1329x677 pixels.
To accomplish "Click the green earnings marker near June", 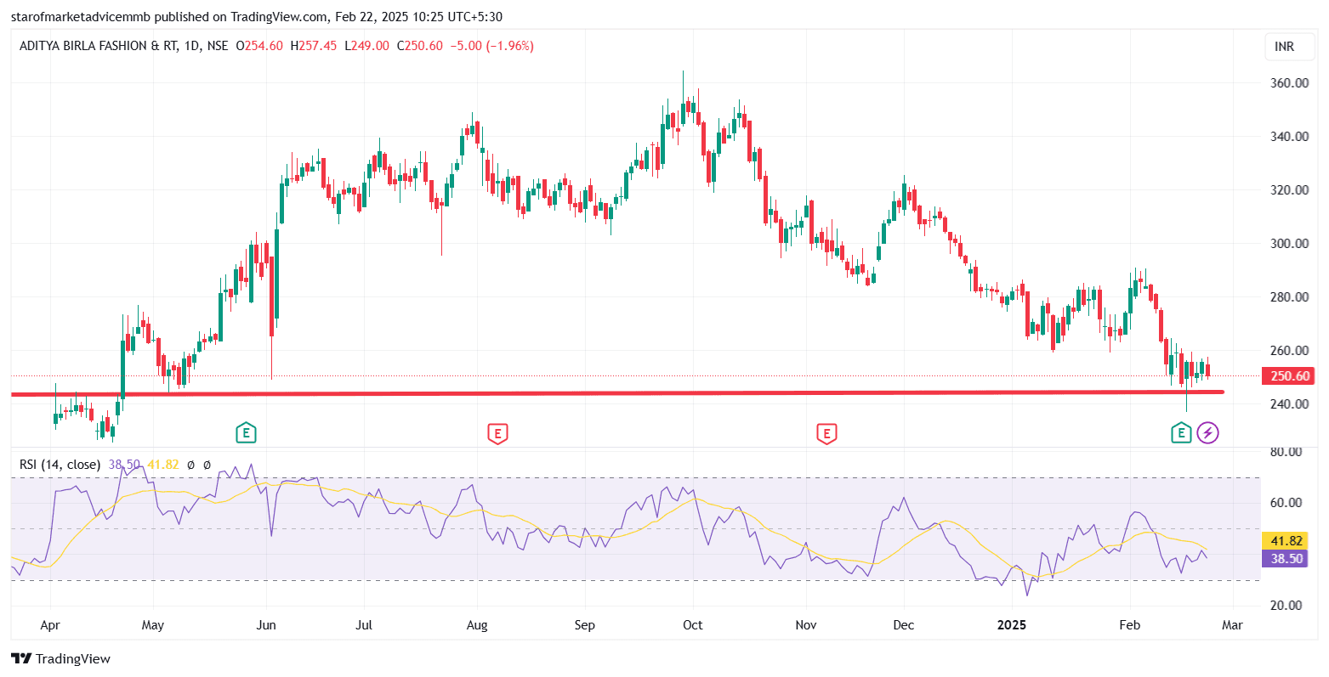I will click(x=246, y=433).
